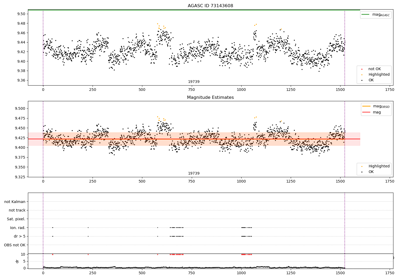Click the 'Magnitude Estimates' subplot title

(210, 98)
